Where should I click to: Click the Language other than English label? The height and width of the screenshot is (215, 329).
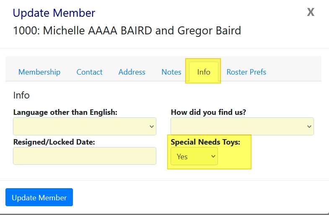tap(65, 112)
